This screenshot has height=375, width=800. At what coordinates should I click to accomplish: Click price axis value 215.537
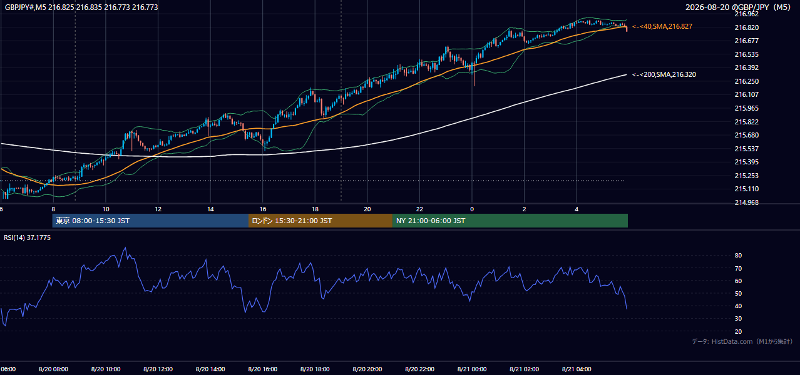pos(746,149)
